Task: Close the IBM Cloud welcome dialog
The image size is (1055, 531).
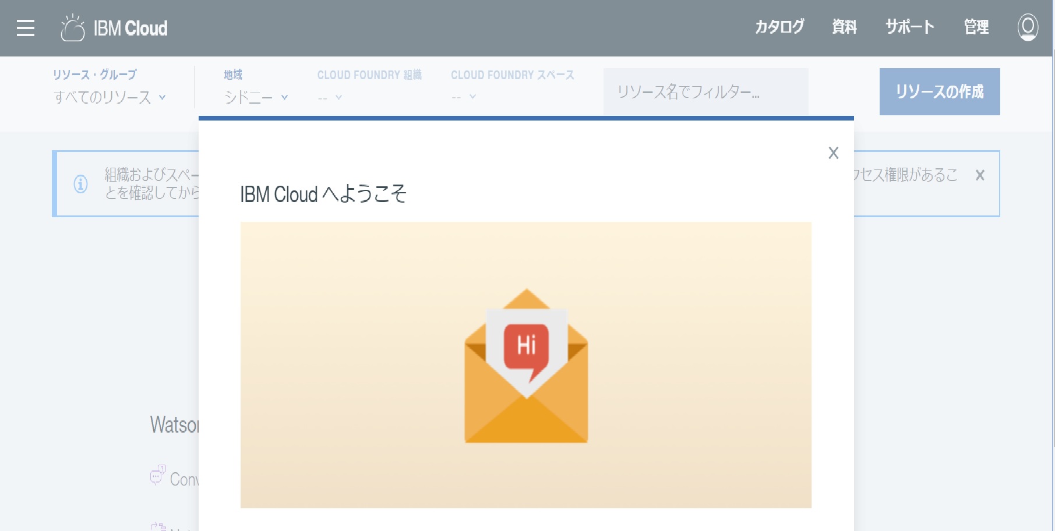Action: pos(834,153)
